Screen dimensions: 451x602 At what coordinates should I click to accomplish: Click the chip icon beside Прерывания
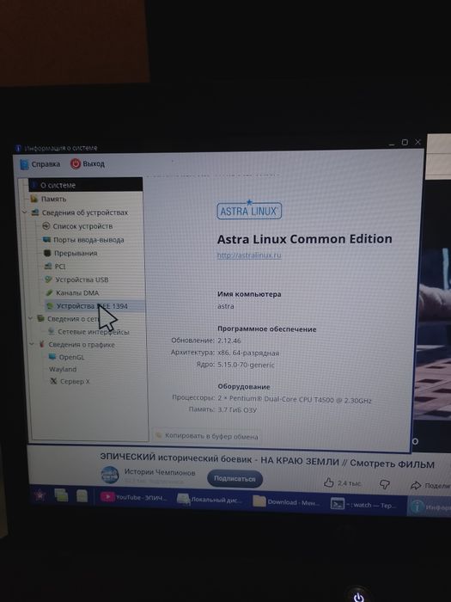[x=47, y=253]
